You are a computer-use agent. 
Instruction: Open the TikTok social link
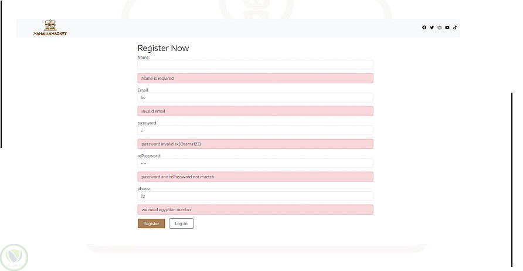[454, 28]
